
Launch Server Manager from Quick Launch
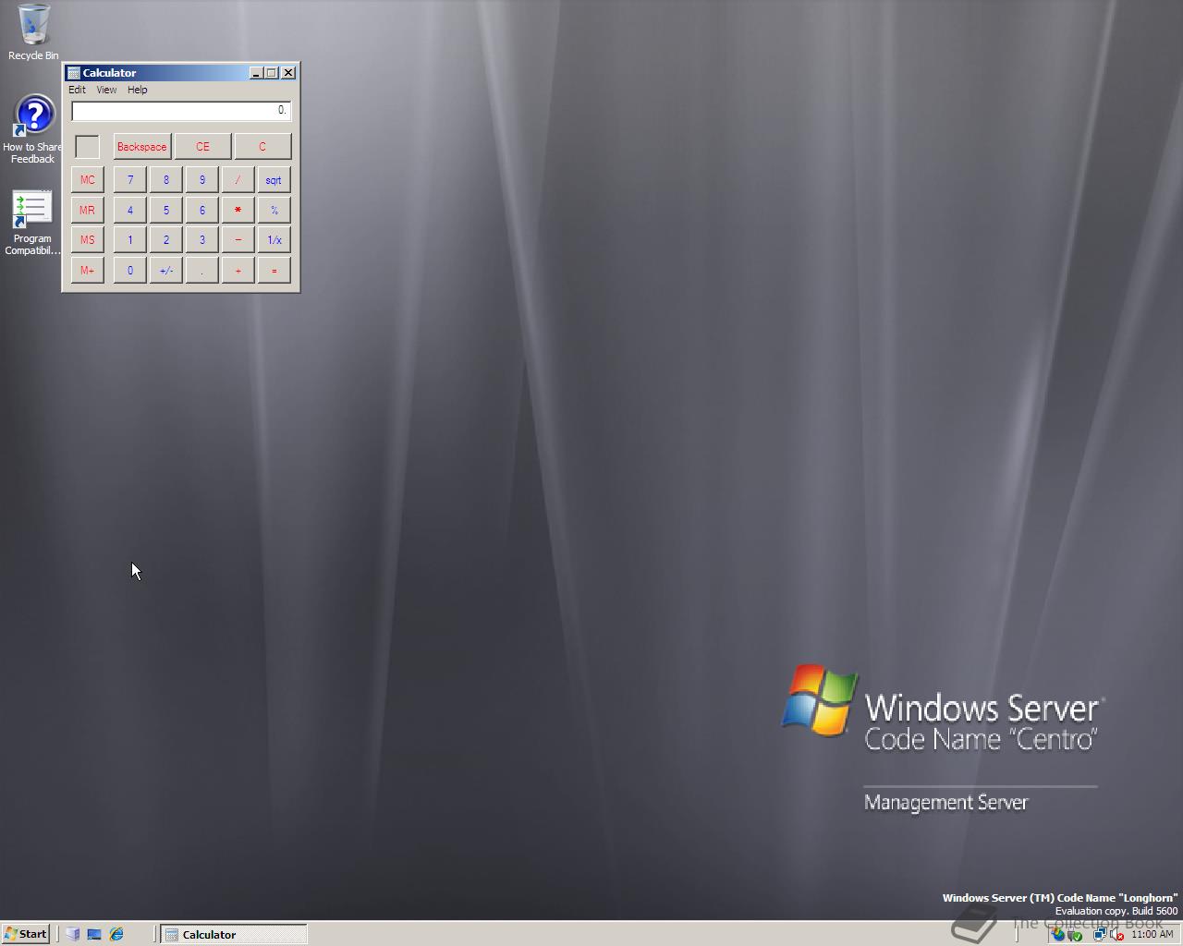pyautogui.click(x=72, y=934)
